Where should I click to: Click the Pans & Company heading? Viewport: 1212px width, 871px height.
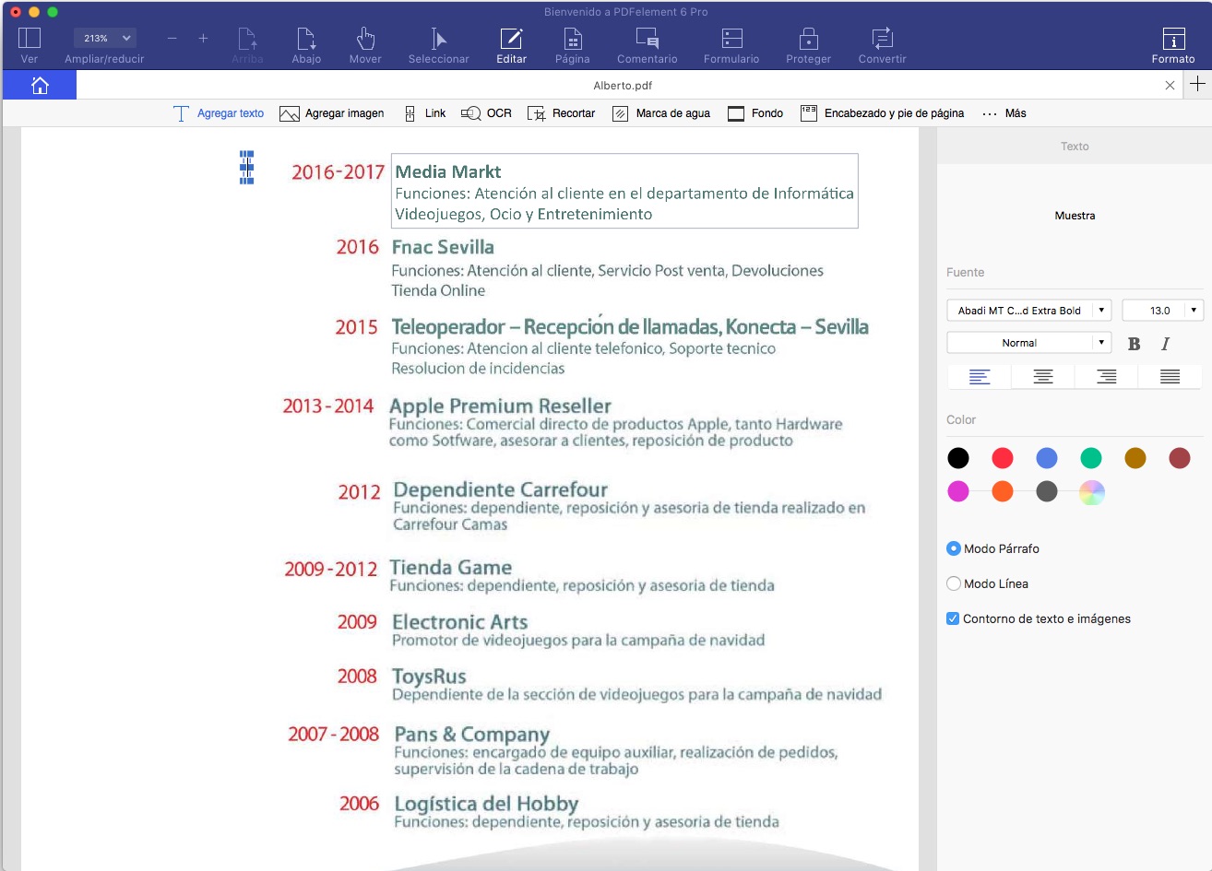pyautogui.click(x=472, y=735)
